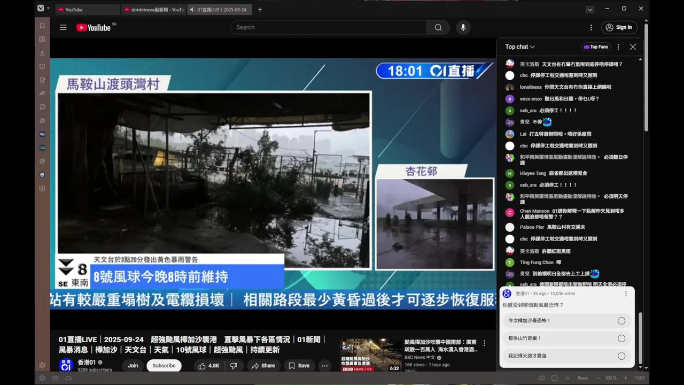This screenshot has height=385, width=684.
Task: Dislike the live video
Action: point(234,366)
